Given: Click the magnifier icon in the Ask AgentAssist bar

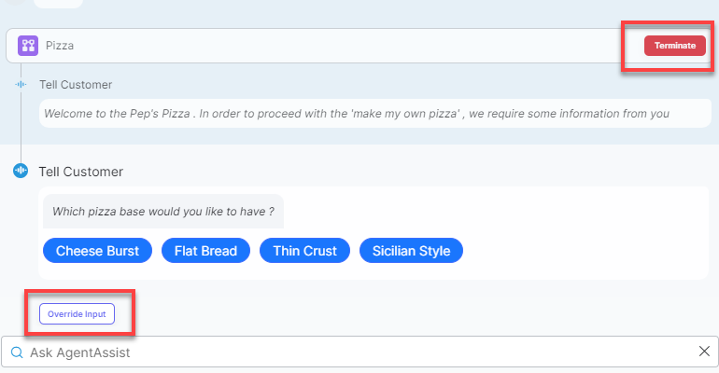Looking at the screenshot, I should coord(17,352).
